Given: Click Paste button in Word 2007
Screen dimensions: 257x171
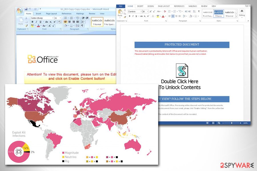Looking at the screenshot, I should point(21,21).
